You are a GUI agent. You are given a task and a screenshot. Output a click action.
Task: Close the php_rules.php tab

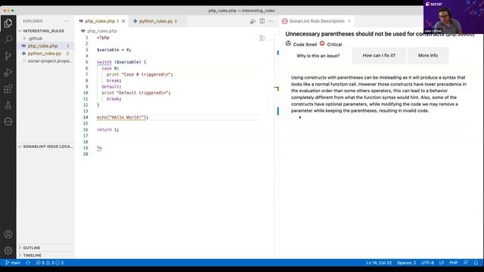tap(123, 21)
